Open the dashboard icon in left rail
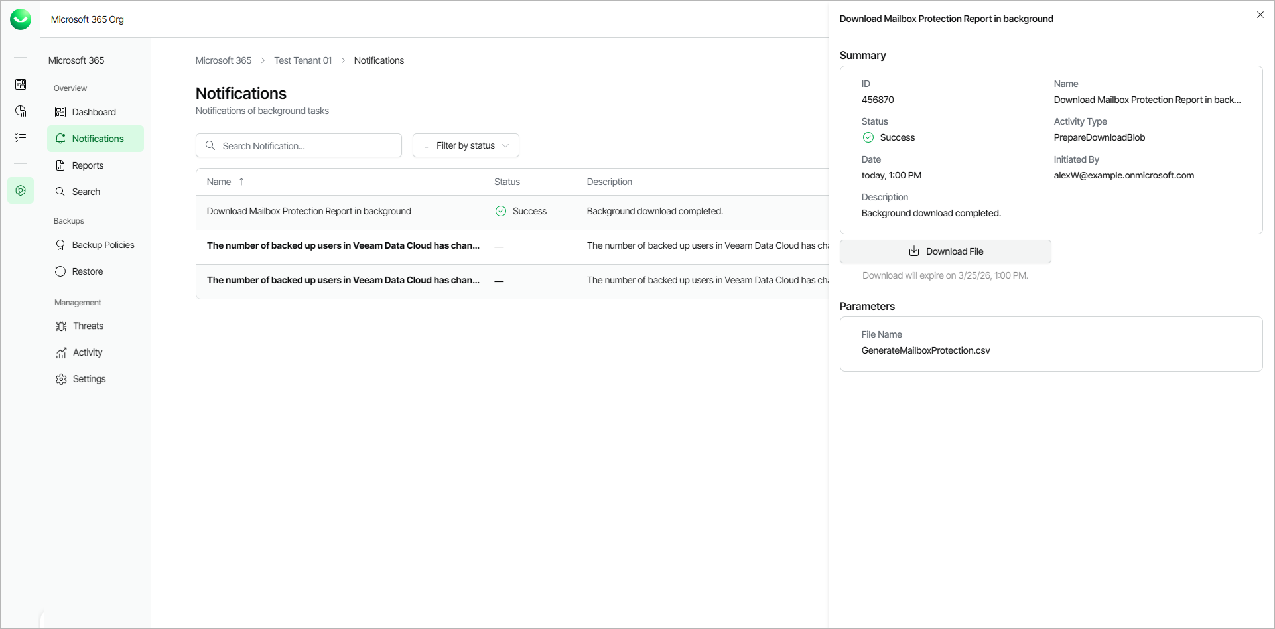 [21, 84]
